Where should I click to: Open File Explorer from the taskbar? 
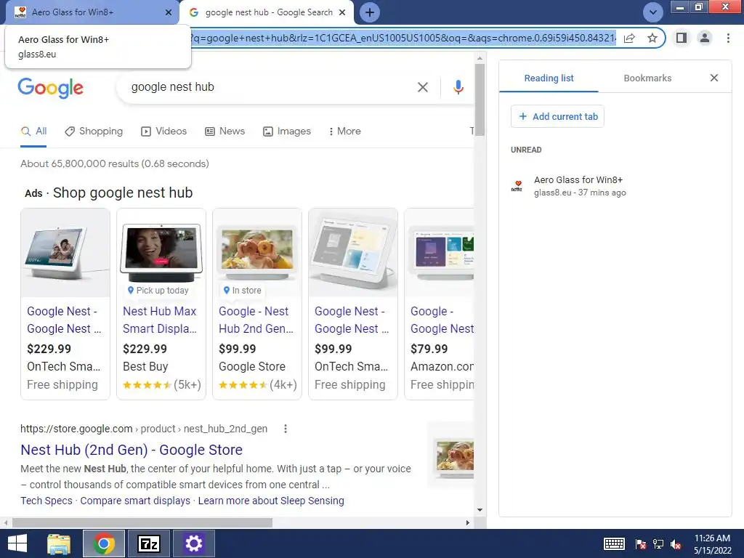click(59, 543)
